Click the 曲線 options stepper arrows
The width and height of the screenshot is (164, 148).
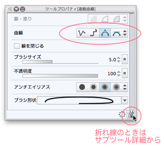(x=125, y=33)
